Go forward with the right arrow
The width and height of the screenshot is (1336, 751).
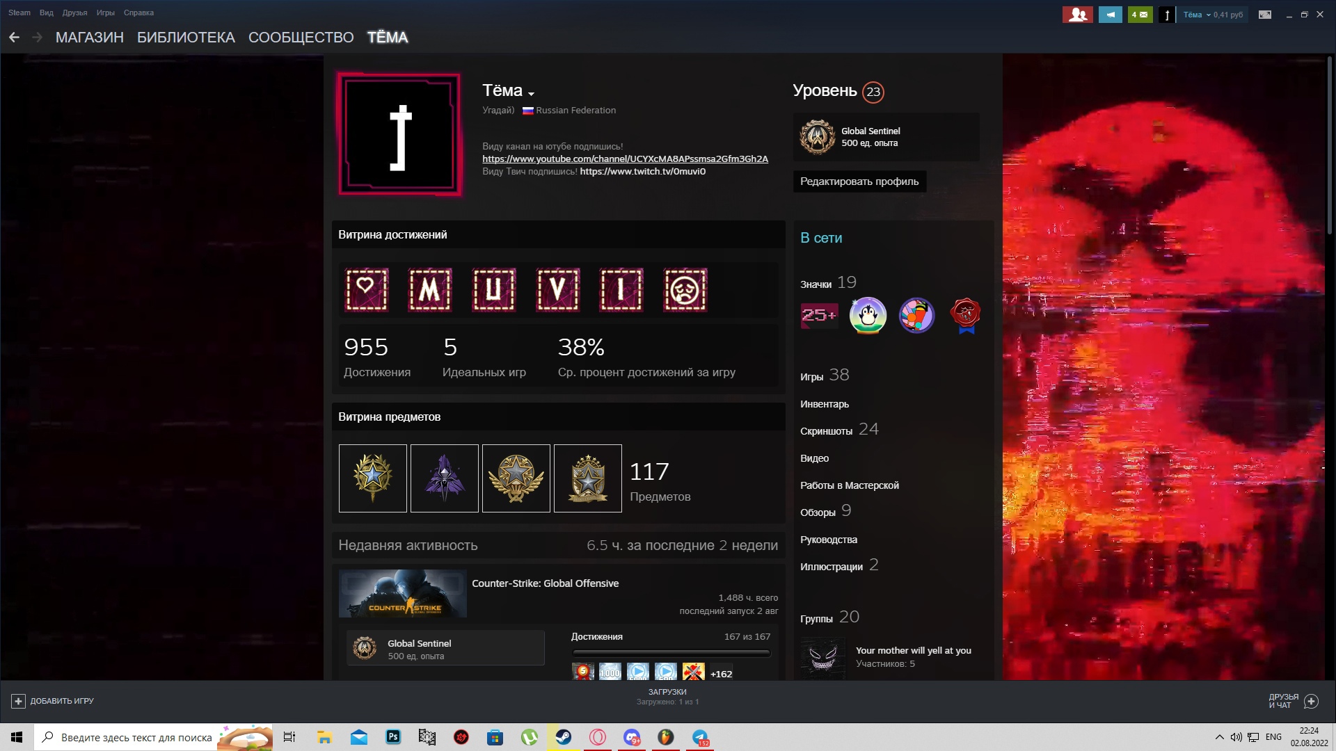point(38,38)
